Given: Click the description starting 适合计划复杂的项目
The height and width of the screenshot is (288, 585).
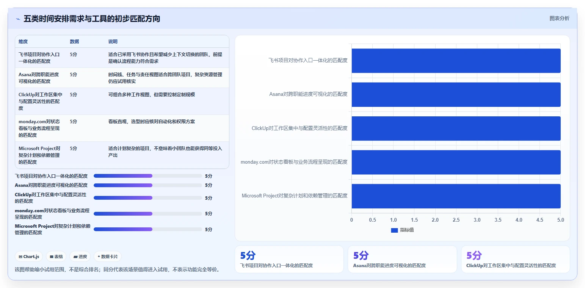Looking at the screenshot, I should point(165,152).
